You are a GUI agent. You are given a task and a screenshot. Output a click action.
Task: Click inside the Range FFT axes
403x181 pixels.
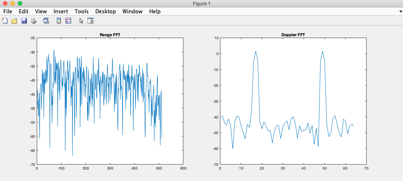[x=110, y=101]
